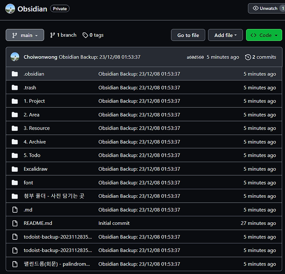Click the commit history clock icon
Image resolution: width=285 pixels, height=274 pixels.
(x=248, y=57)
